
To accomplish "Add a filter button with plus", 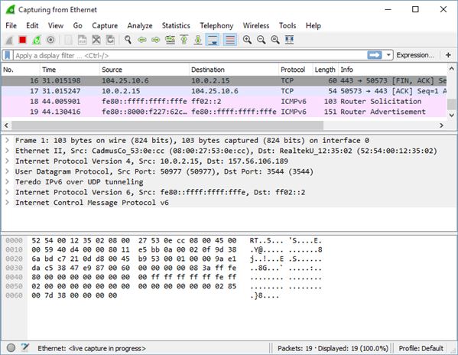I will [448, 55].
